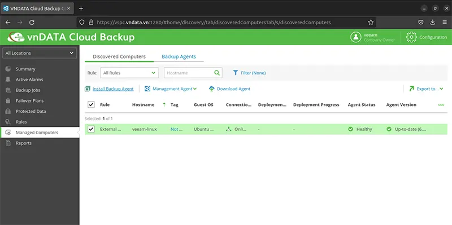Viewport: 452px width, 225px height.
Task: Open Firefox downloads arrow icon
Action: 432,23
